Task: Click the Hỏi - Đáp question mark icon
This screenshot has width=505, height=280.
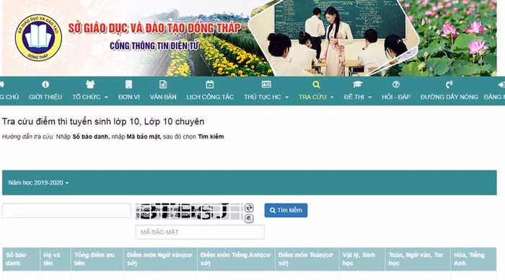Action: pyautogui.click(x=396, y=84)
